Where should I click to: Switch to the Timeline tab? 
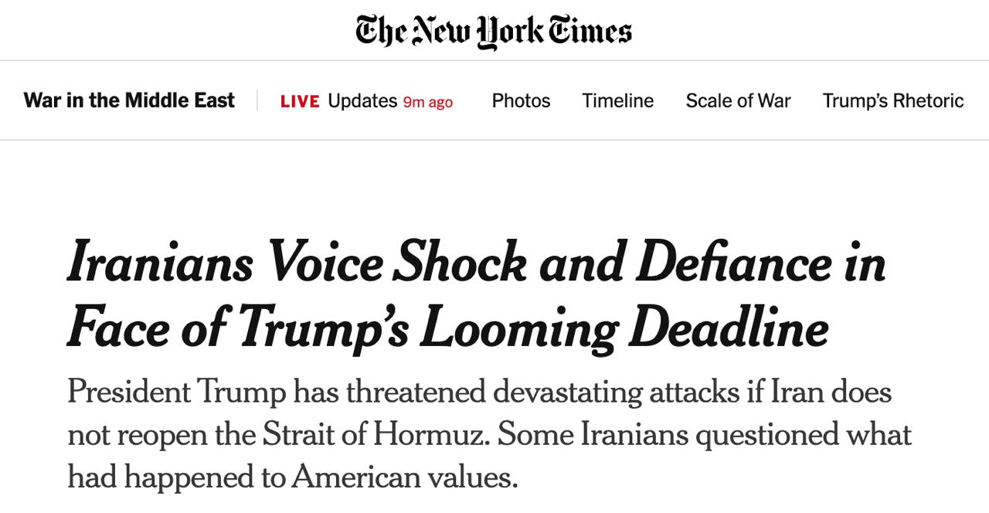coord(617,100)
